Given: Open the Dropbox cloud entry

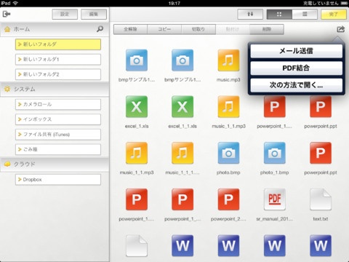Looking at the screenshot, I should [x=58, y=180].
